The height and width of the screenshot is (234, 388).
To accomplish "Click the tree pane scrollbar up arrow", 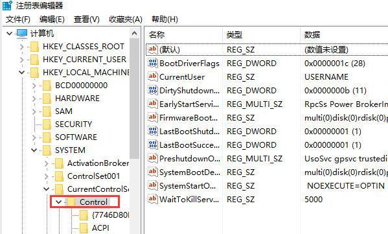I will 135,33.
